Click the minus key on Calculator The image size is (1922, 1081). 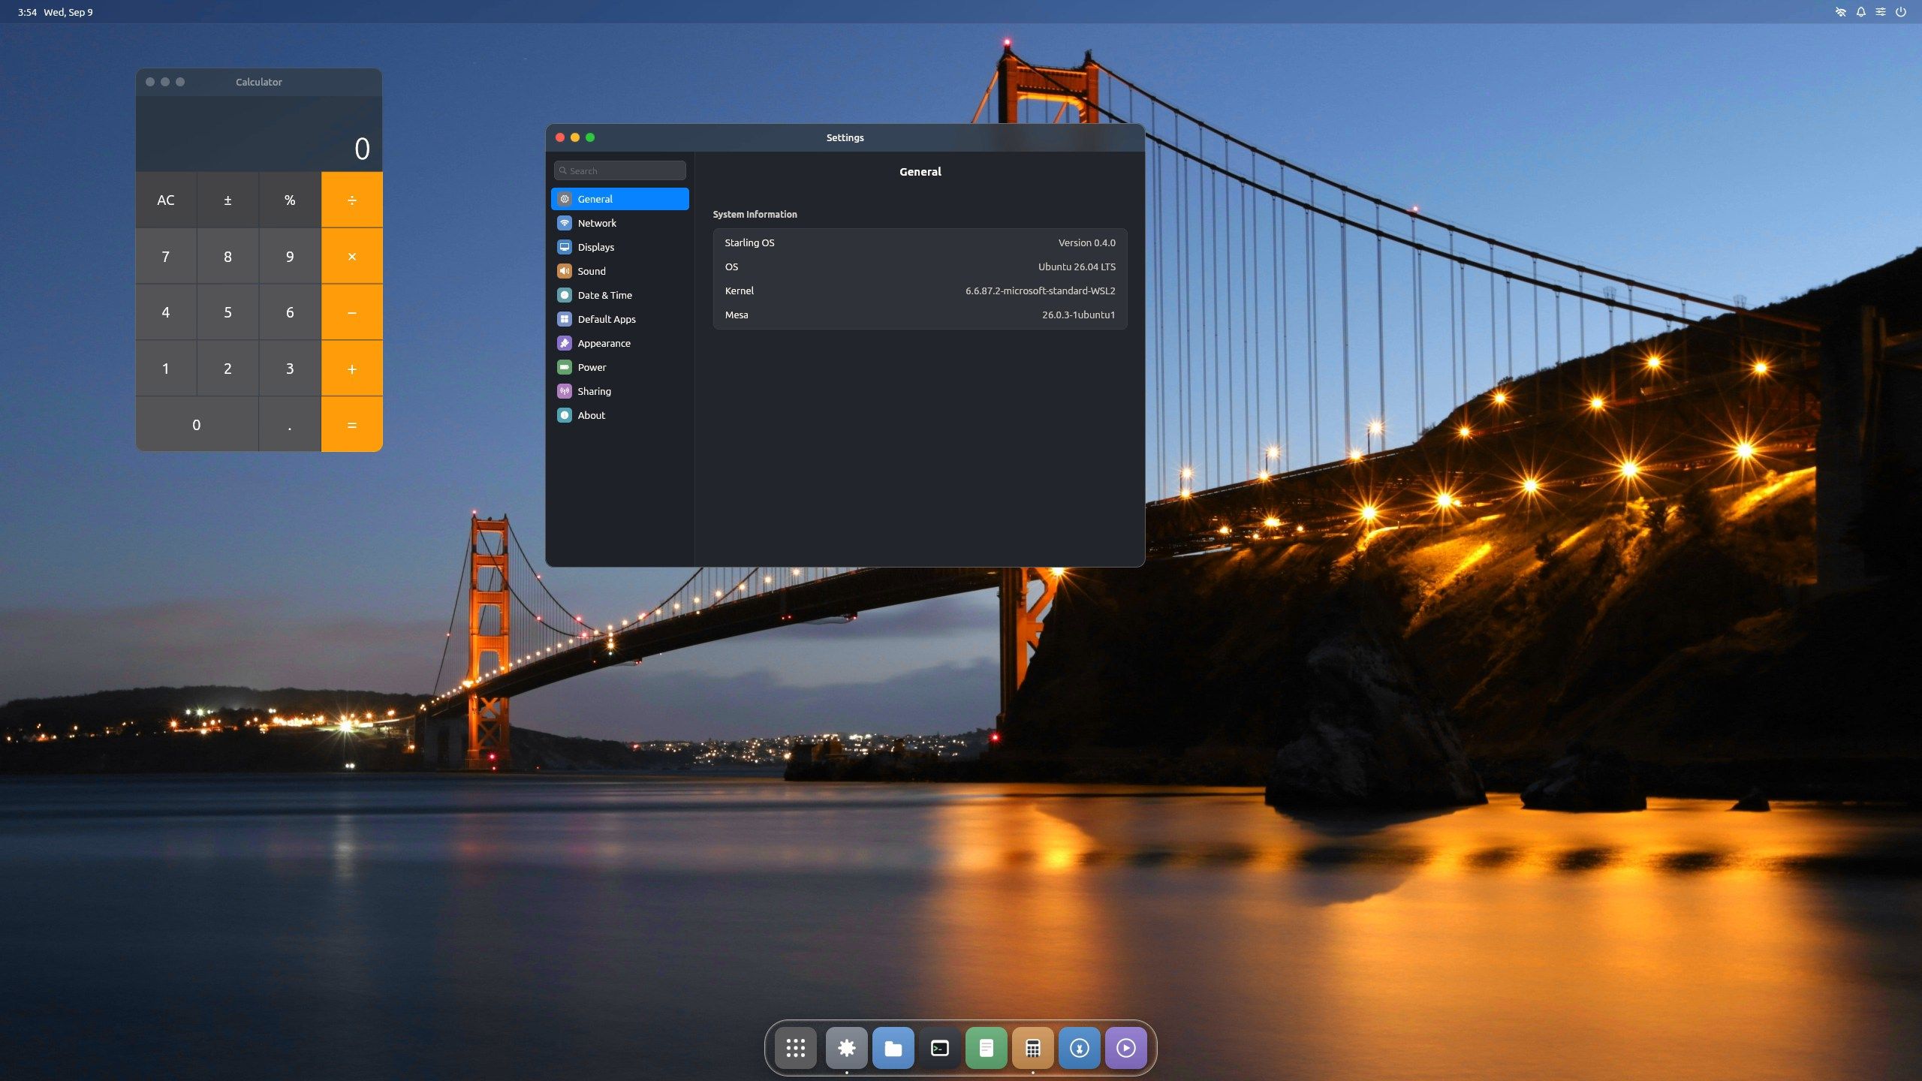(352, 312)
